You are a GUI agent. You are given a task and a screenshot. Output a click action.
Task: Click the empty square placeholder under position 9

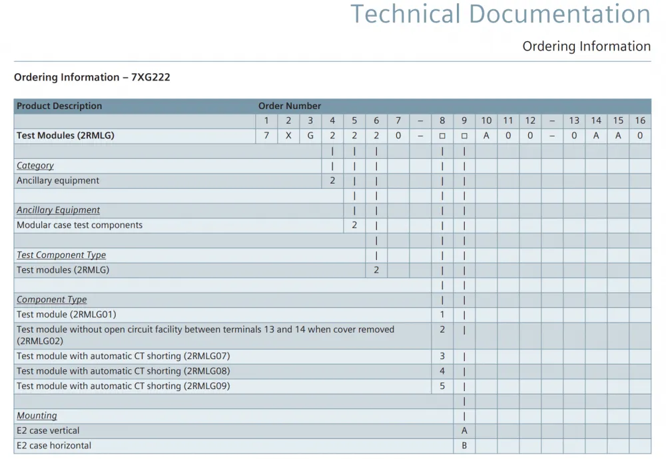(x=464, y=136)
